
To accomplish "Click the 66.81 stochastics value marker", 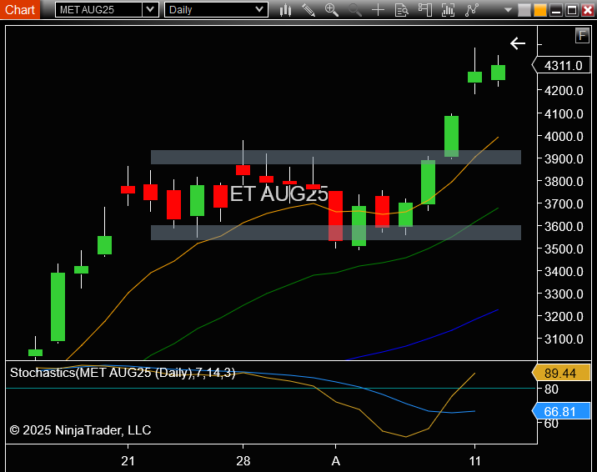I will (561, 411).
